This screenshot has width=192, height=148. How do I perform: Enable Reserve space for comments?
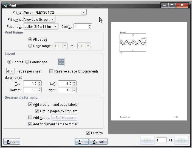(x=52, y=71)
